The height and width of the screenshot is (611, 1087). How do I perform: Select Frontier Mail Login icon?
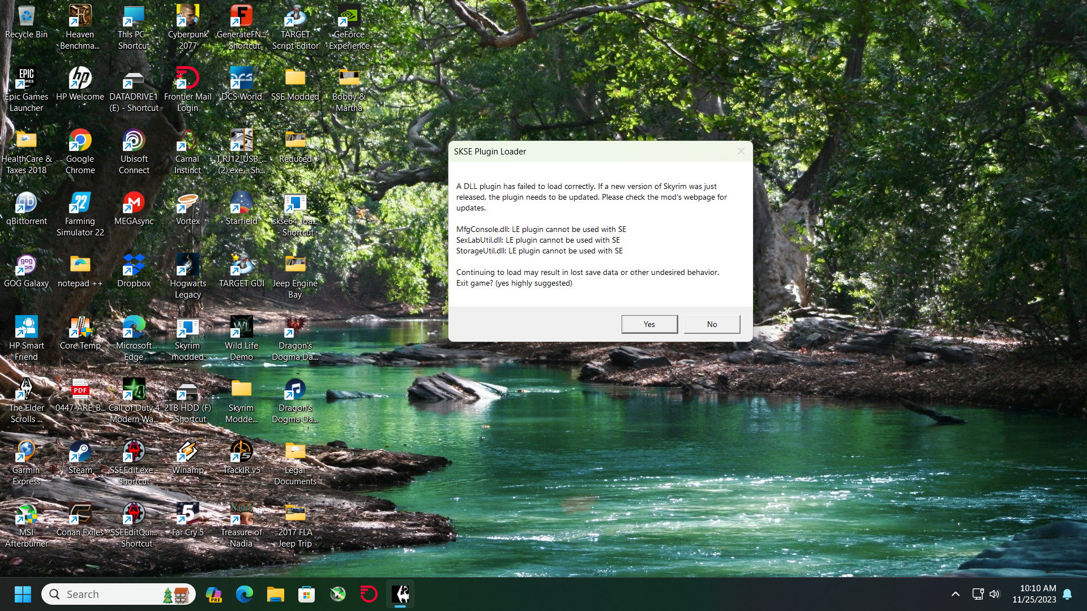click(187, 89)
